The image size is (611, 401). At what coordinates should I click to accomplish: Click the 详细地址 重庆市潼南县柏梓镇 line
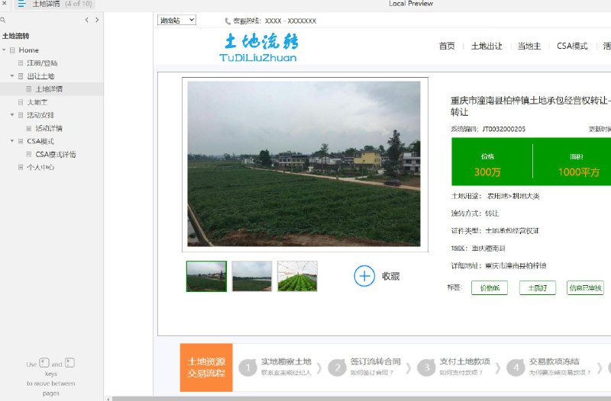(499, 266)
